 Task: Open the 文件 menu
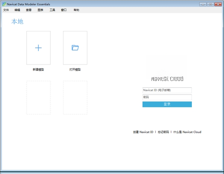point(6,10)
